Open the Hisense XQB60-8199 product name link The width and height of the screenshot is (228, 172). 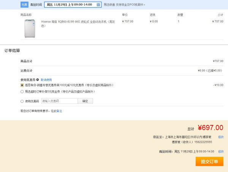tap(78, 24)
